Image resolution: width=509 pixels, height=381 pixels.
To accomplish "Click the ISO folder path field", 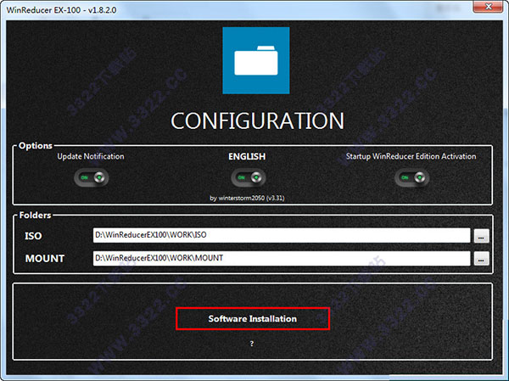I will coord(282,235).
